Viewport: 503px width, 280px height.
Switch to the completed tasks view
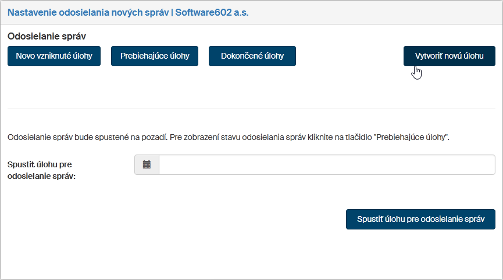252,56
